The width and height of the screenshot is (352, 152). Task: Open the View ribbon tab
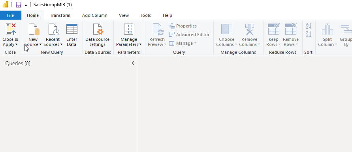pos(124,15)
